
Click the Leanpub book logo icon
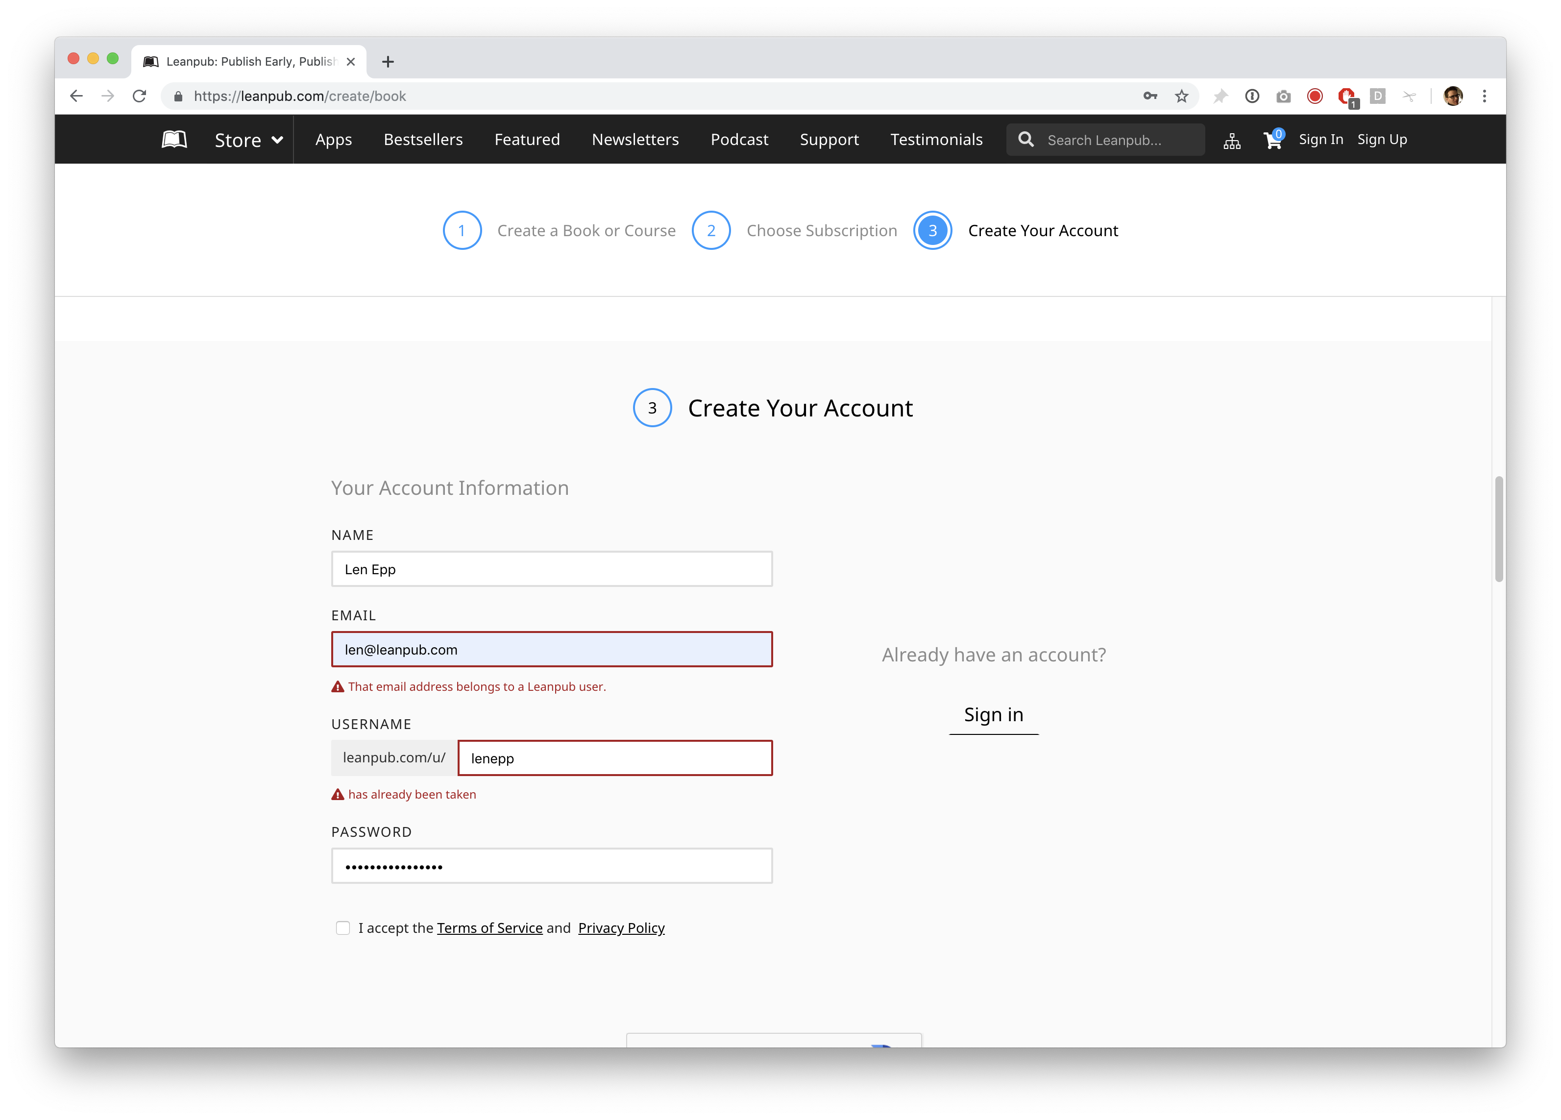coord(174,139)
